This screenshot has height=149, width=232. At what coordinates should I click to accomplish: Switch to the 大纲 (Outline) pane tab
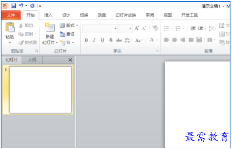[x=32, y=60]
